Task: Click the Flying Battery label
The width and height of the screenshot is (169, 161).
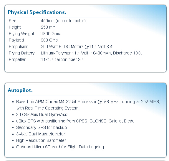Action: 22,53
